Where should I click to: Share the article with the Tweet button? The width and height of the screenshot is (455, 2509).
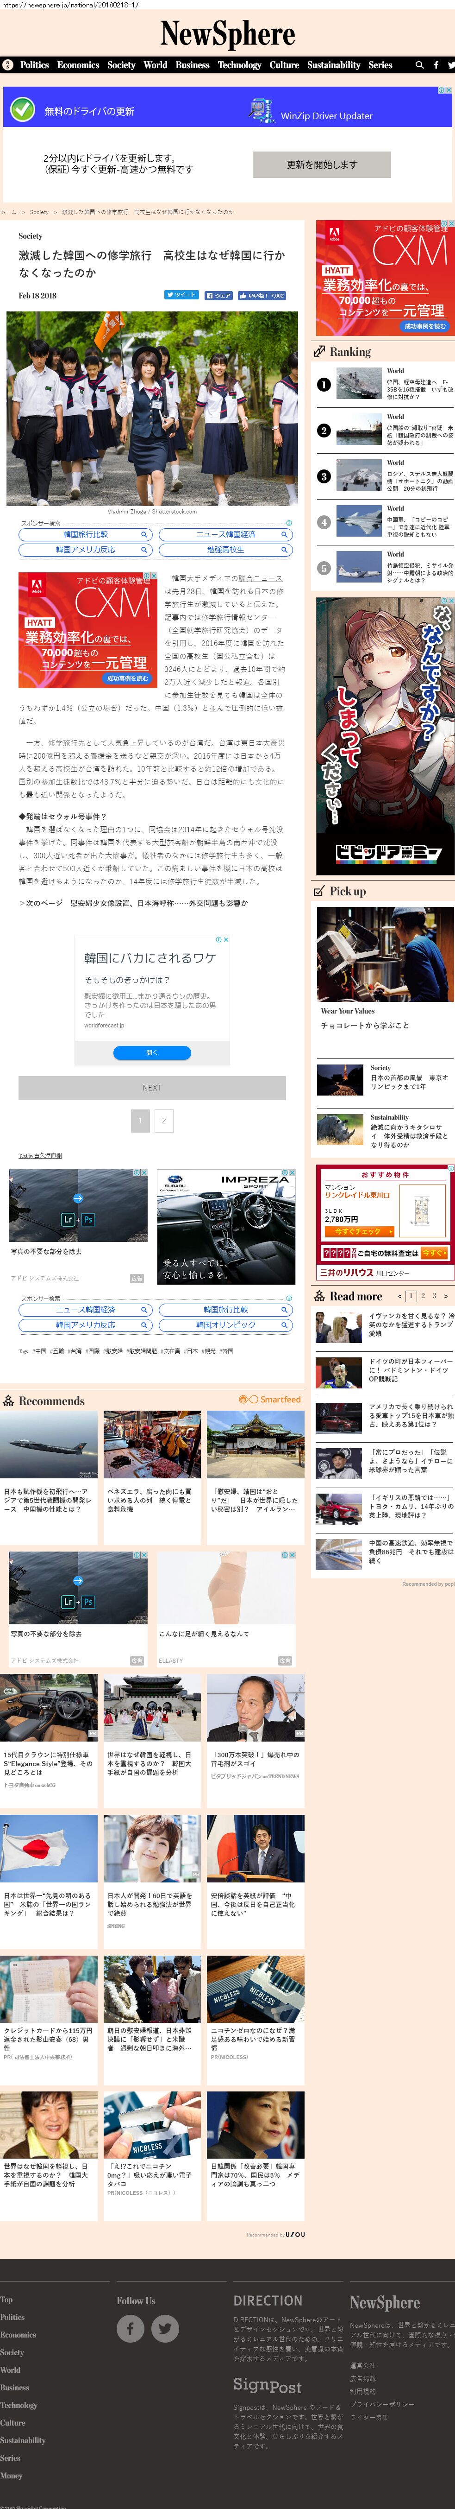(181, 295)
